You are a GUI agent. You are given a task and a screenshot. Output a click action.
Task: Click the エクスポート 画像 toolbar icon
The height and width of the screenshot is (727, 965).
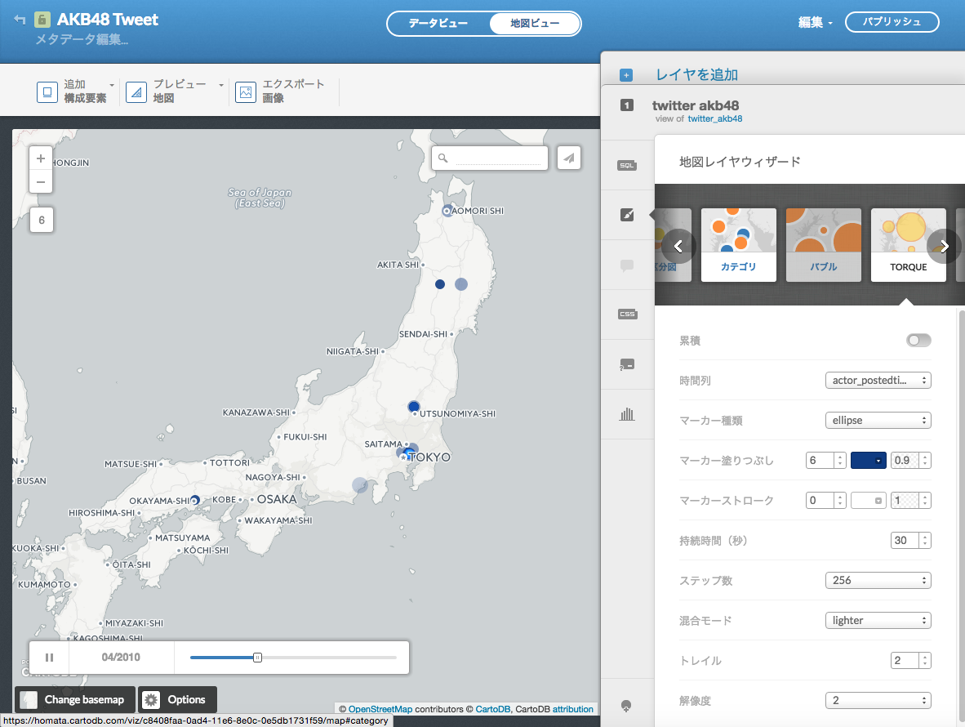tap(246, 91)
